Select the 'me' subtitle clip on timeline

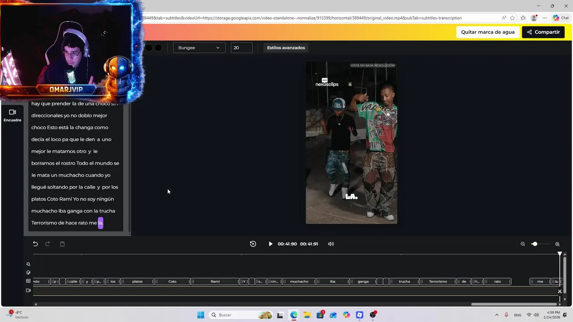[540, 281]
